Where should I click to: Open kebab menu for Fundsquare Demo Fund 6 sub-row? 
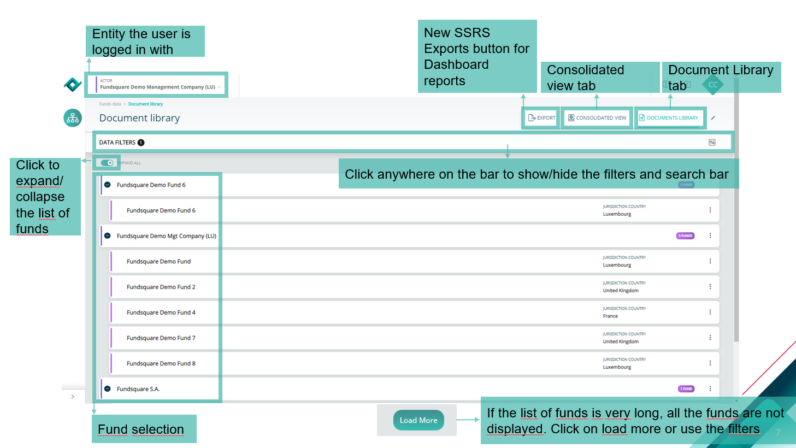710,210
